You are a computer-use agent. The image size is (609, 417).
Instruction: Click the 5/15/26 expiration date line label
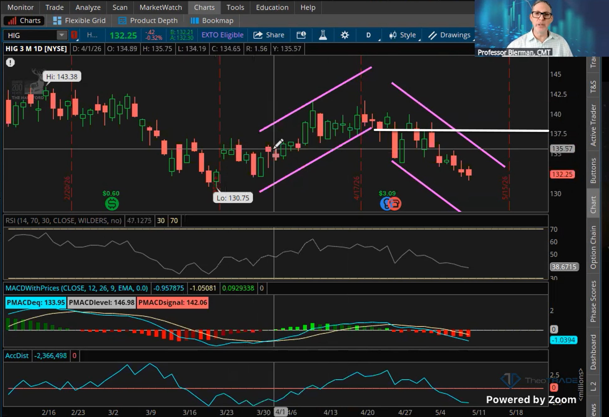(505, 188)
